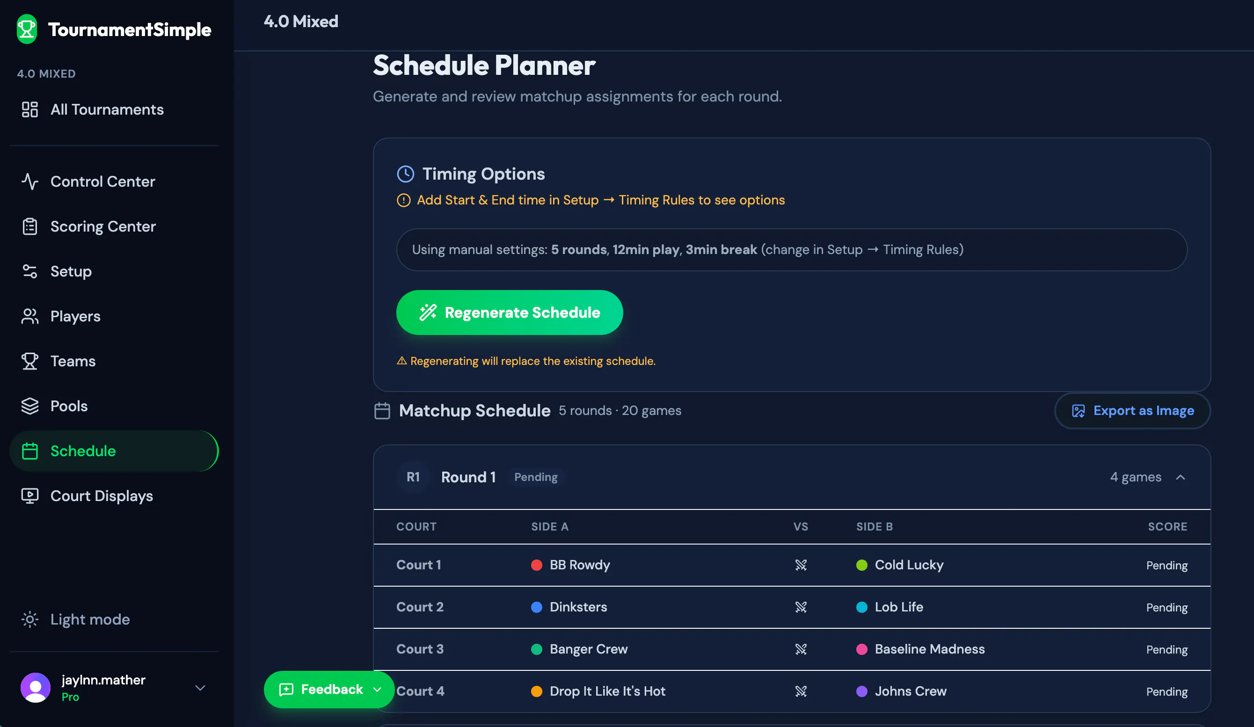Click the green Banger Crew color dot
The image size is (1254, 727).
[x=536, y=649]
